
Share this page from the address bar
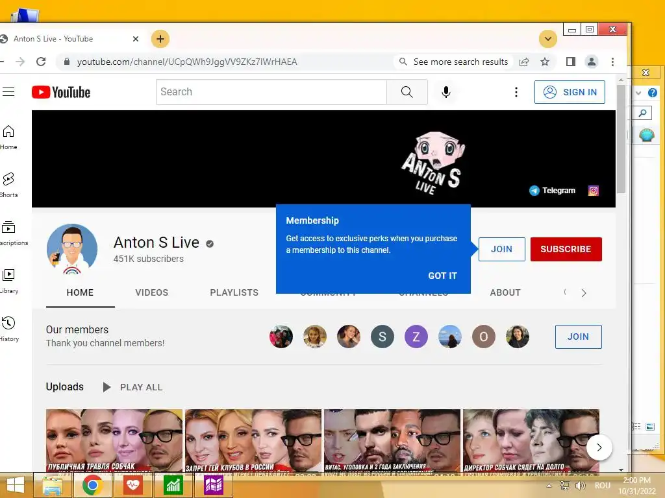524,62
